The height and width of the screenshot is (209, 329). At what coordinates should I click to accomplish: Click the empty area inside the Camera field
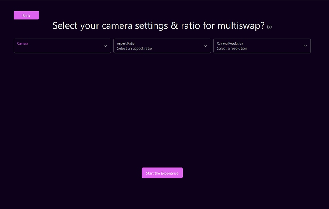pyautogui.click(x=58, y=49)
